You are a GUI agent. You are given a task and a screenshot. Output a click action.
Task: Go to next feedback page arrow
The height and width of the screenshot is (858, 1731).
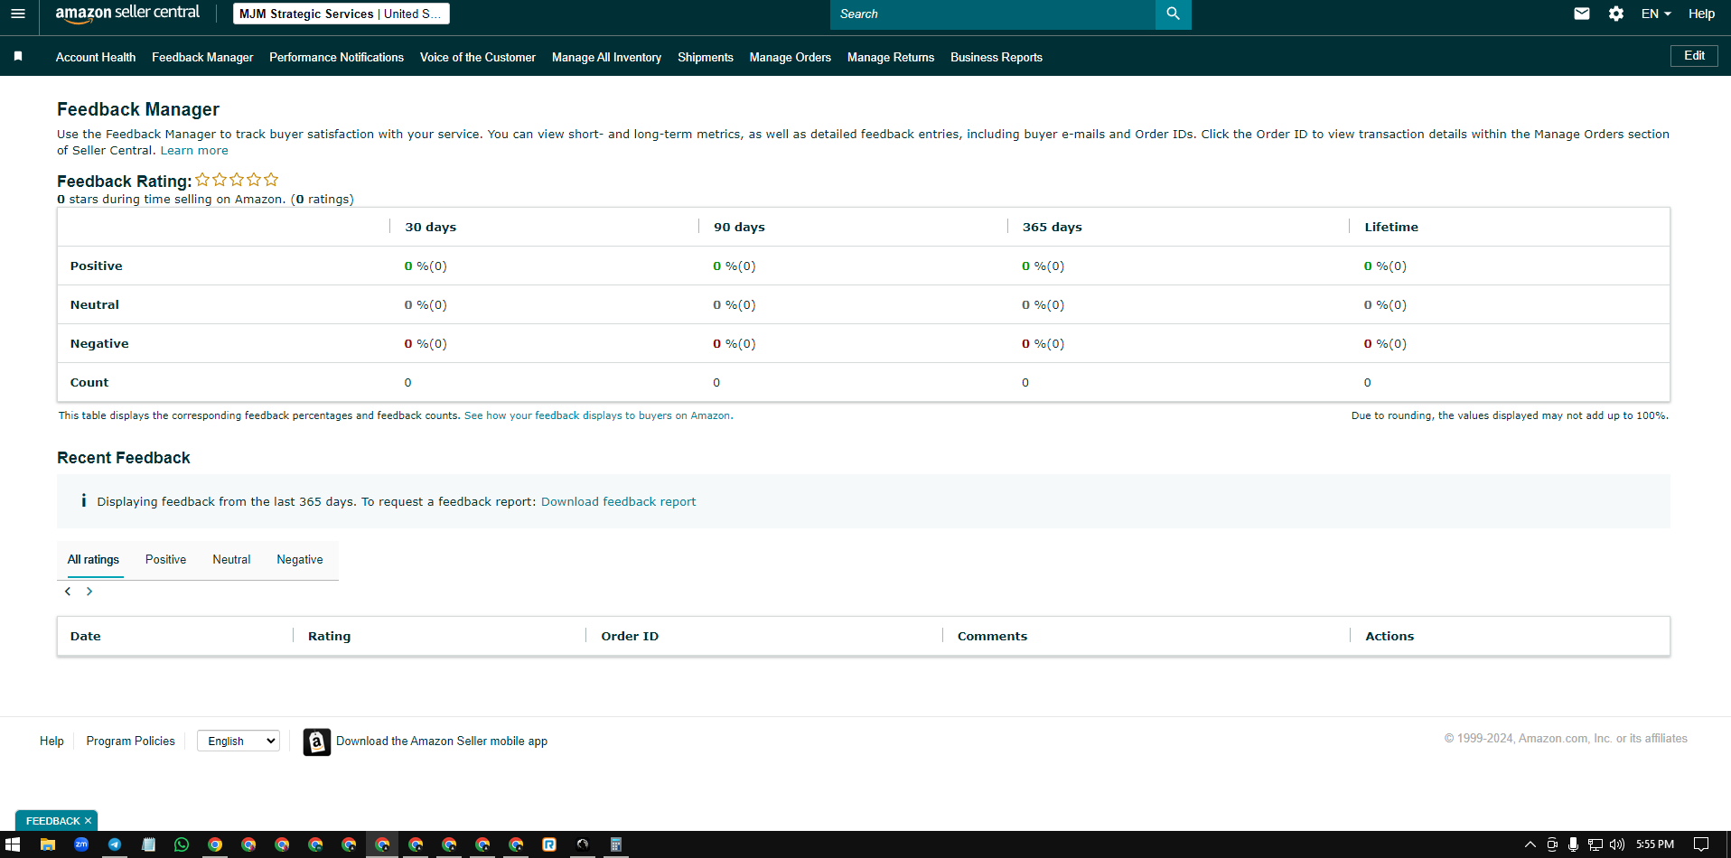pos(89,592)
